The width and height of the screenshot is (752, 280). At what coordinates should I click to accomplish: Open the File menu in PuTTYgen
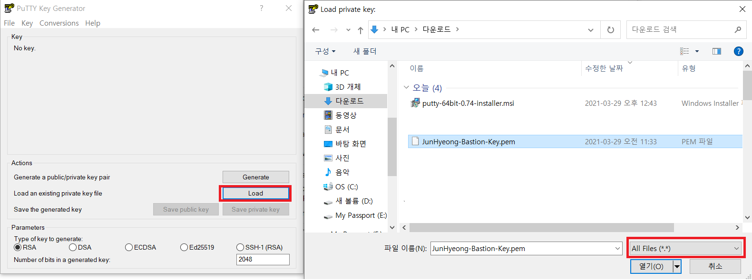(x=9, y=23)
